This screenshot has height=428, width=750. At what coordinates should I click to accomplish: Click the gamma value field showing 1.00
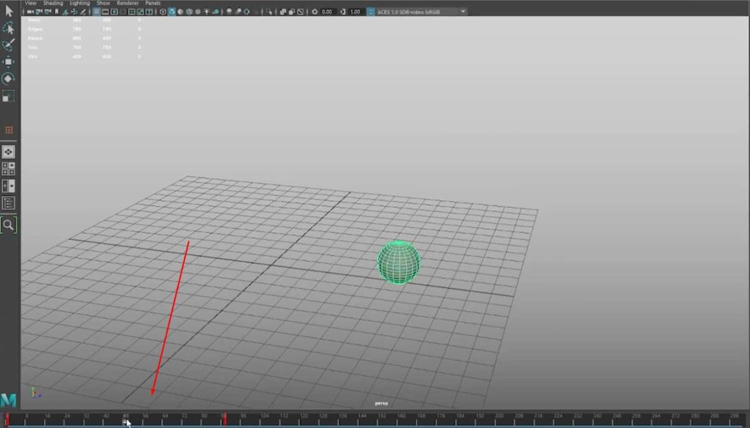[356, 12]
